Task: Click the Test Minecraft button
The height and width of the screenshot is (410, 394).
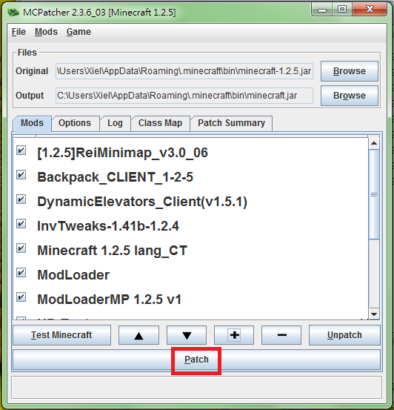Action: point(61,335)
